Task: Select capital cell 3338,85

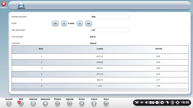Action: tap(100, 62)
